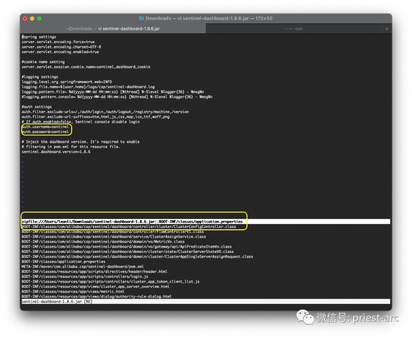Select the pom.xml entry under META-INF

88,266
